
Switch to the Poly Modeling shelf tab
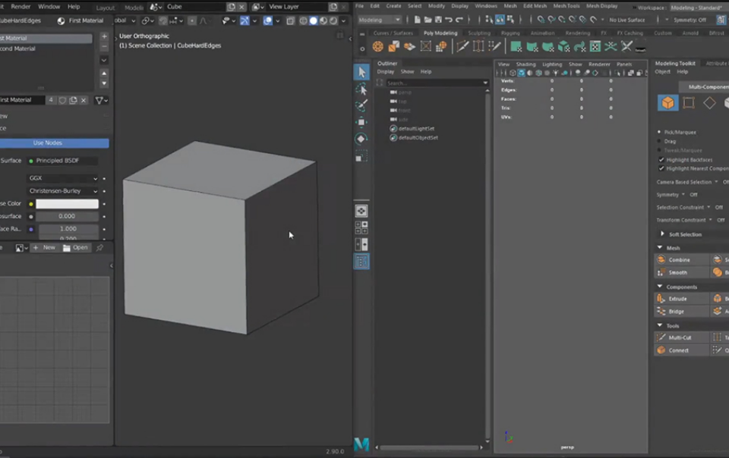pyautogui.click(x=440, y=33)
